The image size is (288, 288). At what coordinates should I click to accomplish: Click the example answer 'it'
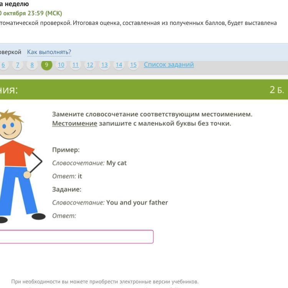tap(80, 176)
